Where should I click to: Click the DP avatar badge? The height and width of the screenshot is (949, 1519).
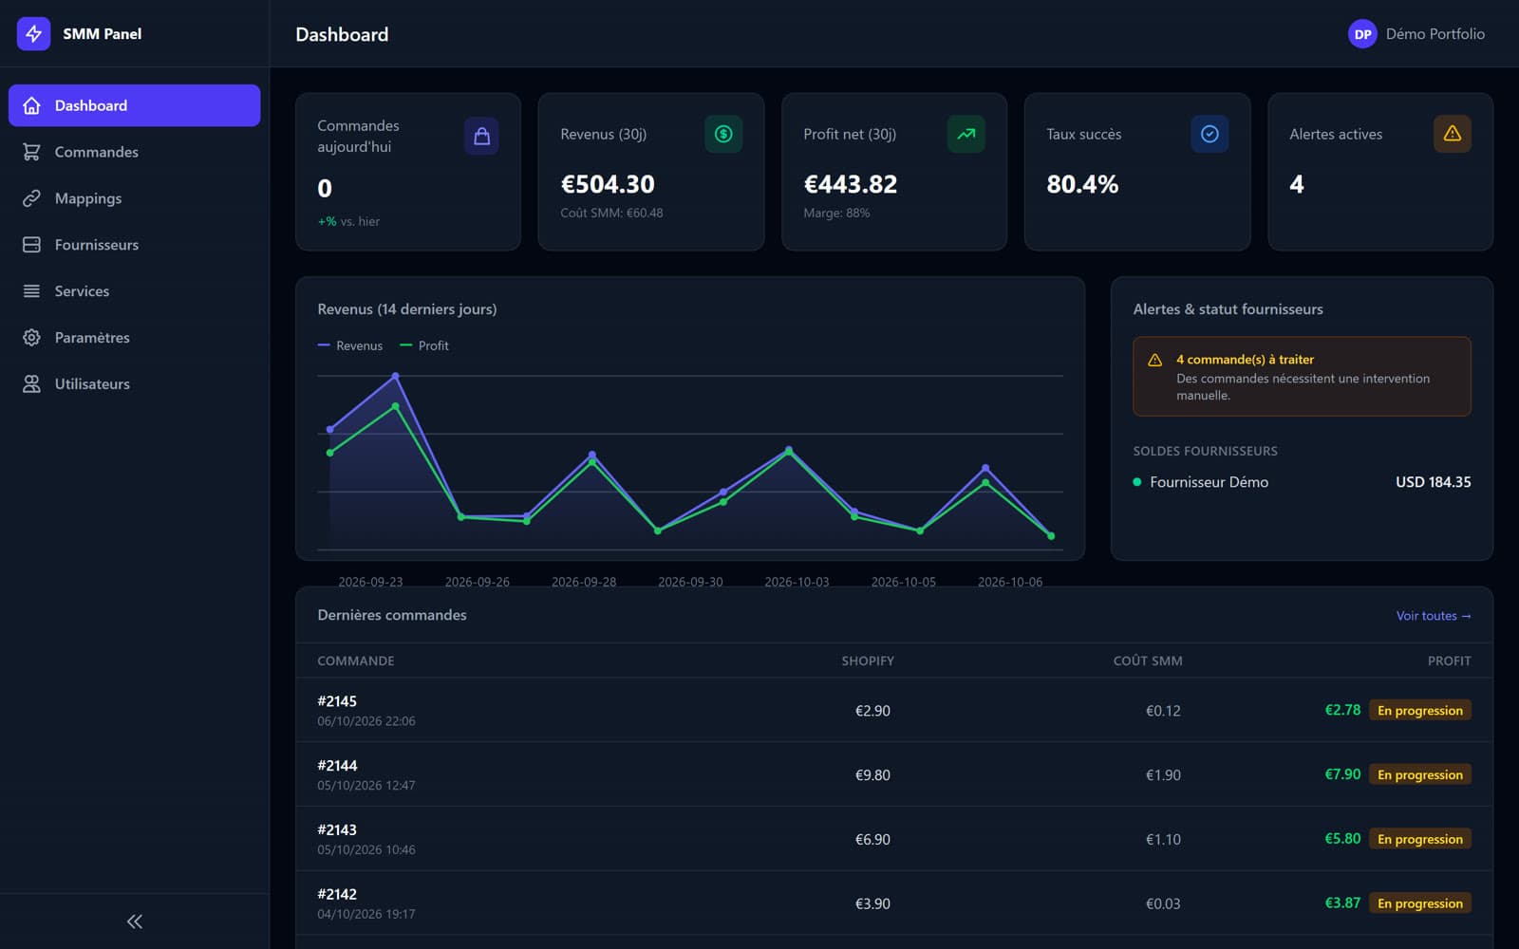(1362, 34)
